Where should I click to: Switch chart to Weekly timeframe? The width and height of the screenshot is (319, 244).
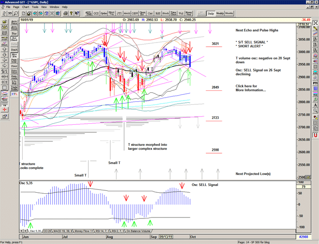pyautogui.click(x=219, y=14)
